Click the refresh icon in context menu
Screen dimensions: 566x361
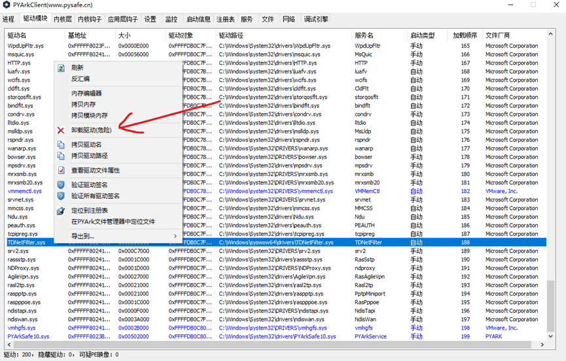[x=61, y=67]
